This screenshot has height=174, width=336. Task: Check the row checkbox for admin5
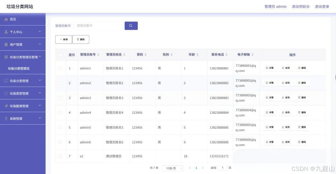(x=60, y=128)
